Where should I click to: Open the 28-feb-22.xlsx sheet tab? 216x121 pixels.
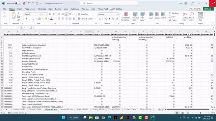pos(20,109)
